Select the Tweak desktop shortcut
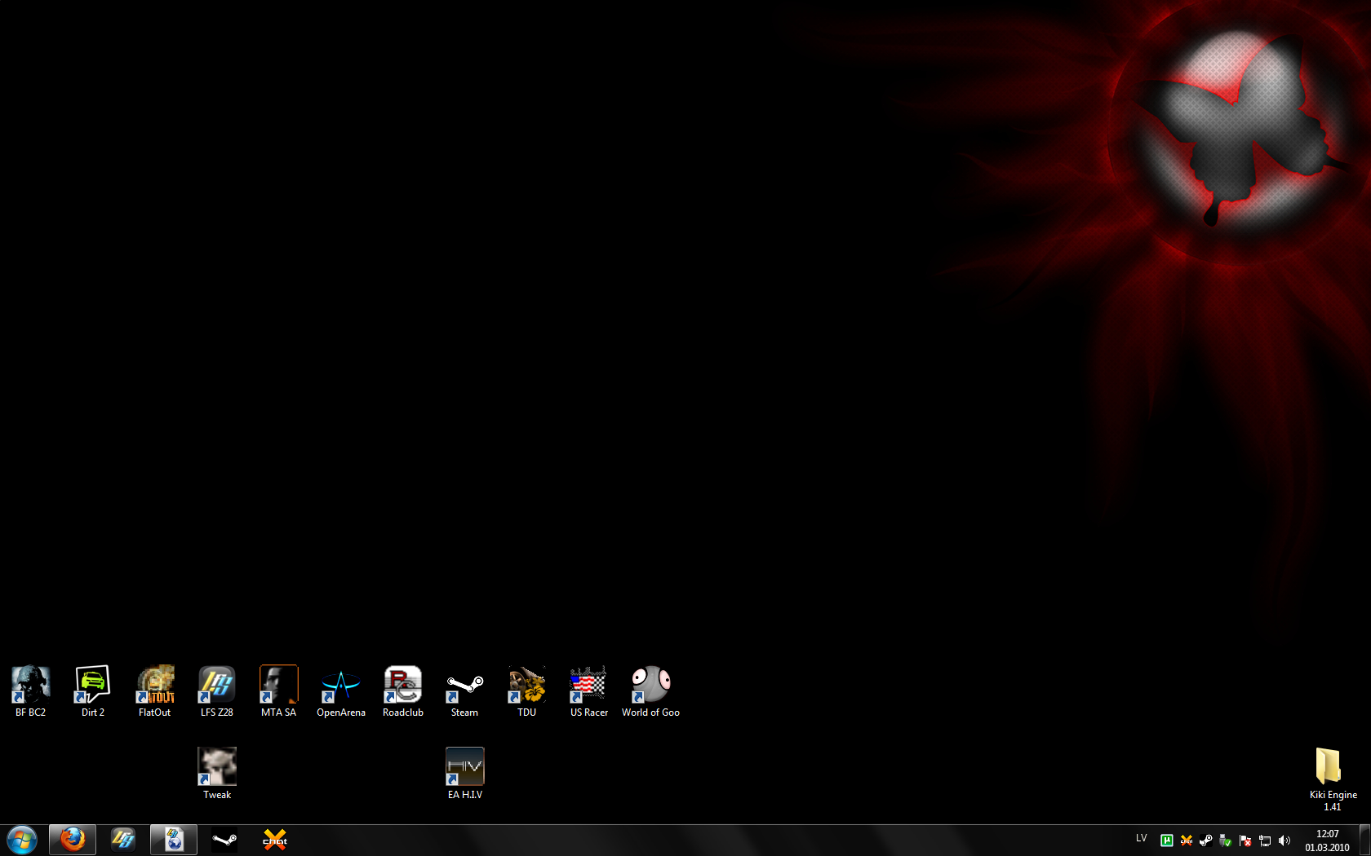This screenshot has width=1371, height=856. pyautogui.click(x=217, y=774)
